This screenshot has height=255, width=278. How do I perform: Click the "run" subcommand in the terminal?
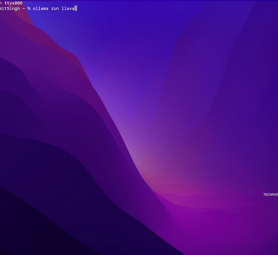tap(54, 8)
